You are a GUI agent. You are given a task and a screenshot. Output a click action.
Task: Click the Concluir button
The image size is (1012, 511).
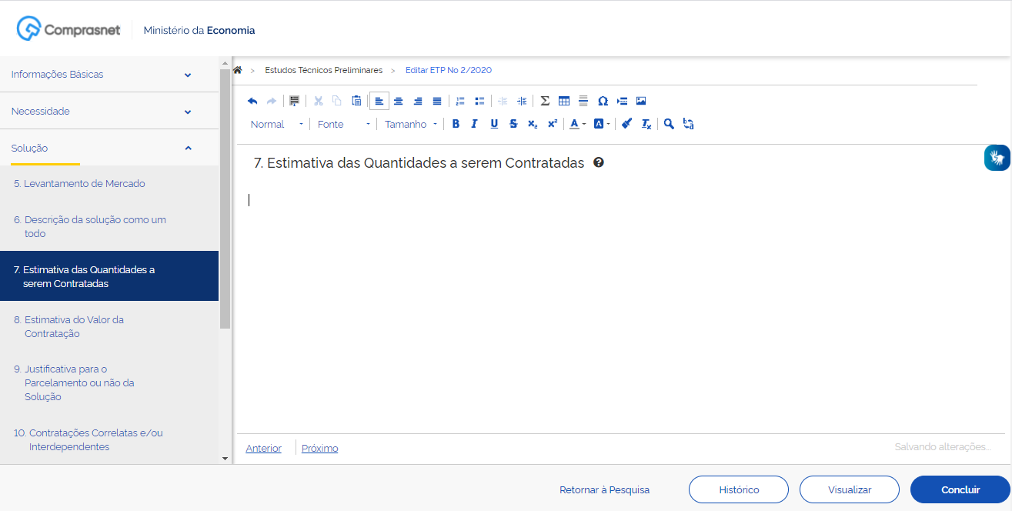[x=959, y=489]
